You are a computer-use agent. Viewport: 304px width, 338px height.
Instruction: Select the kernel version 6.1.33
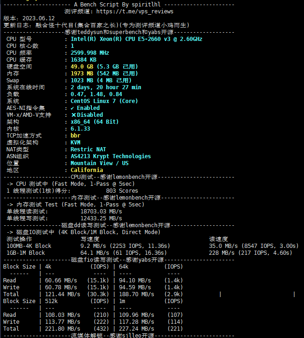(80, 129)
